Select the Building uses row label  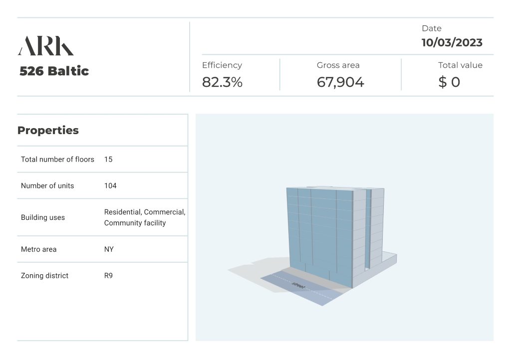pyautogui.click(x=43, y=218)
